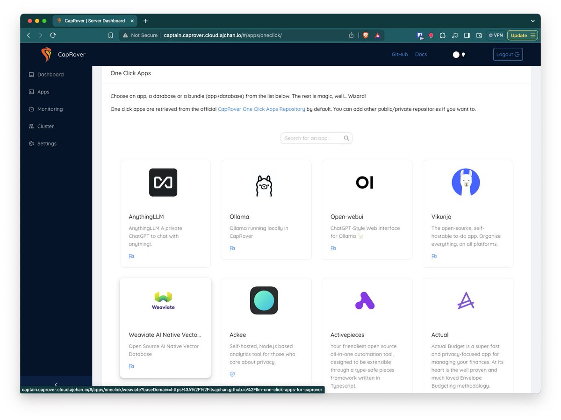Viewport: 561px width, 420px height.
Task: Go to the Monitoring section
Action: (x=50, y=109)
